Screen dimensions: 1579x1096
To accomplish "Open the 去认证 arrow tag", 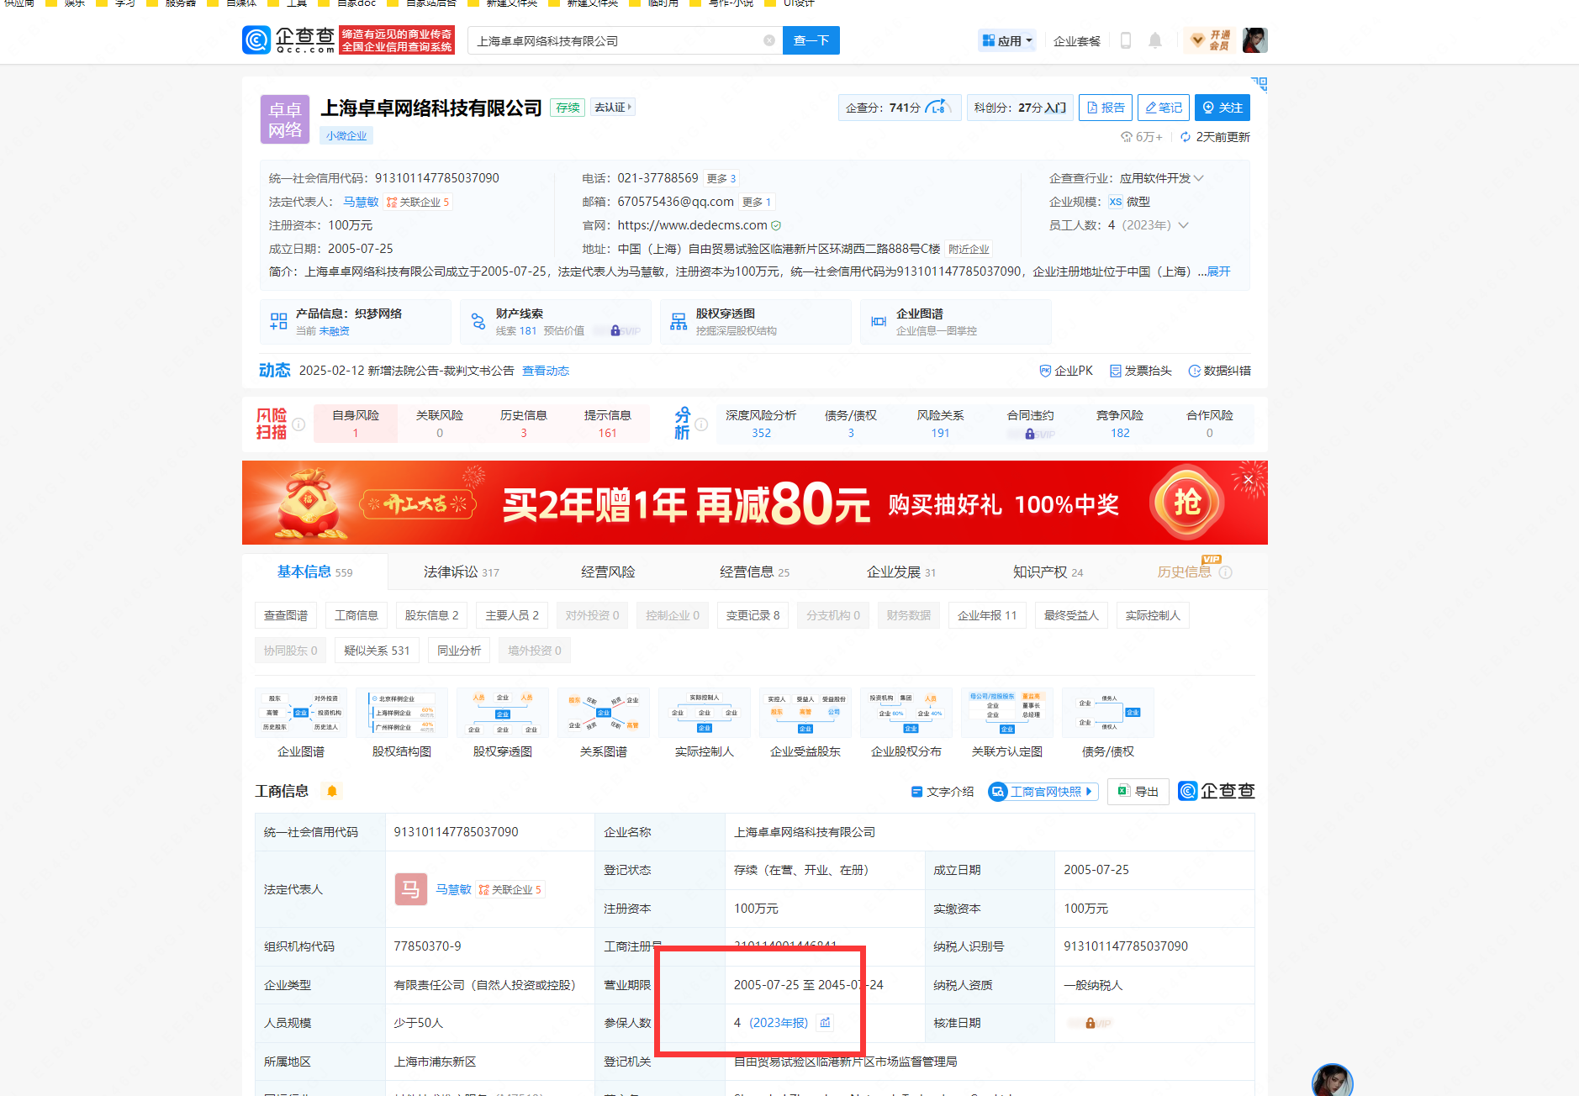I will point(613,107).
